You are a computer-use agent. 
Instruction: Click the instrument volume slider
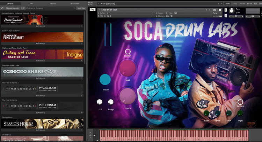click(253, 16)
